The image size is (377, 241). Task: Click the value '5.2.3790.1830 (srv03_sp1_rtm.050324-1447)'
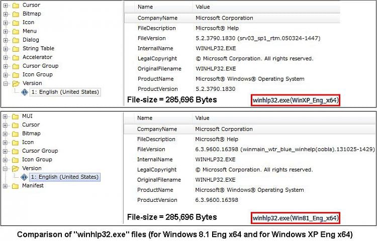pos(258,38)
